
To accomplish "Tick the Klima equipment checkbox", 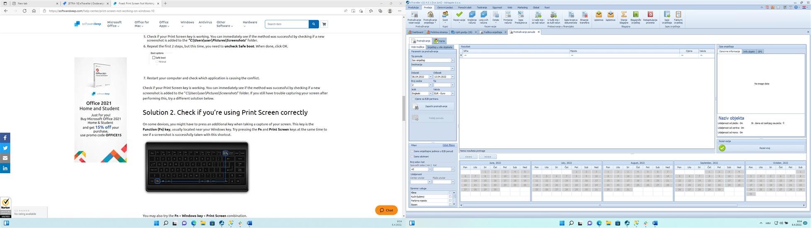I will (x=450, y=193).
